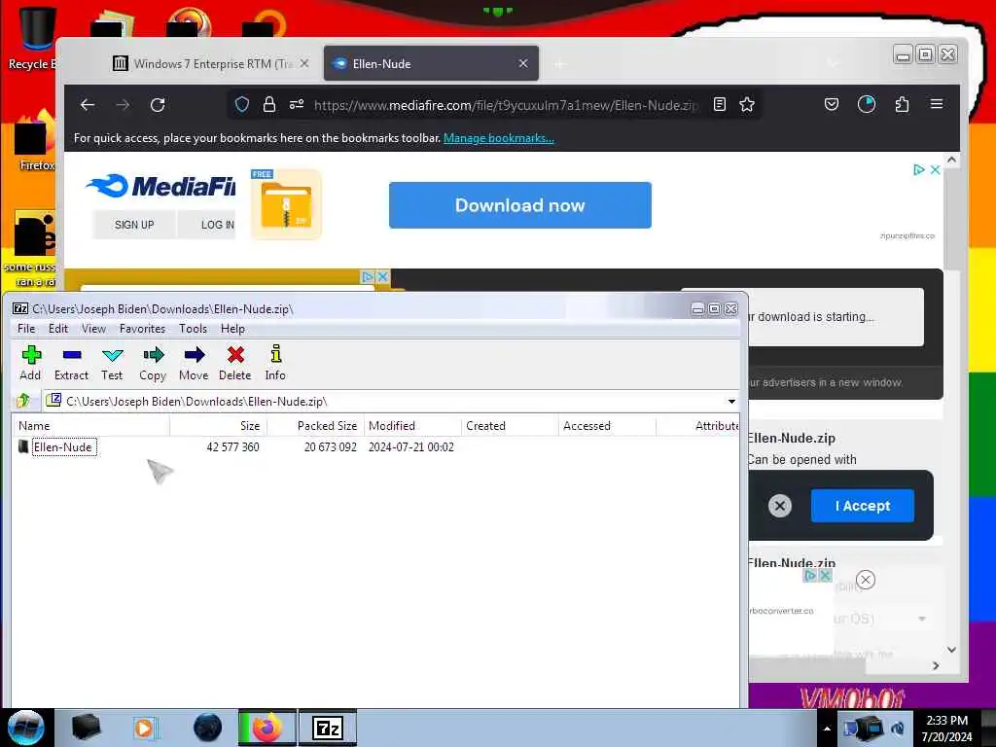
Task: Go up one folder level in 7-Zip
Action: coord(23,401)
